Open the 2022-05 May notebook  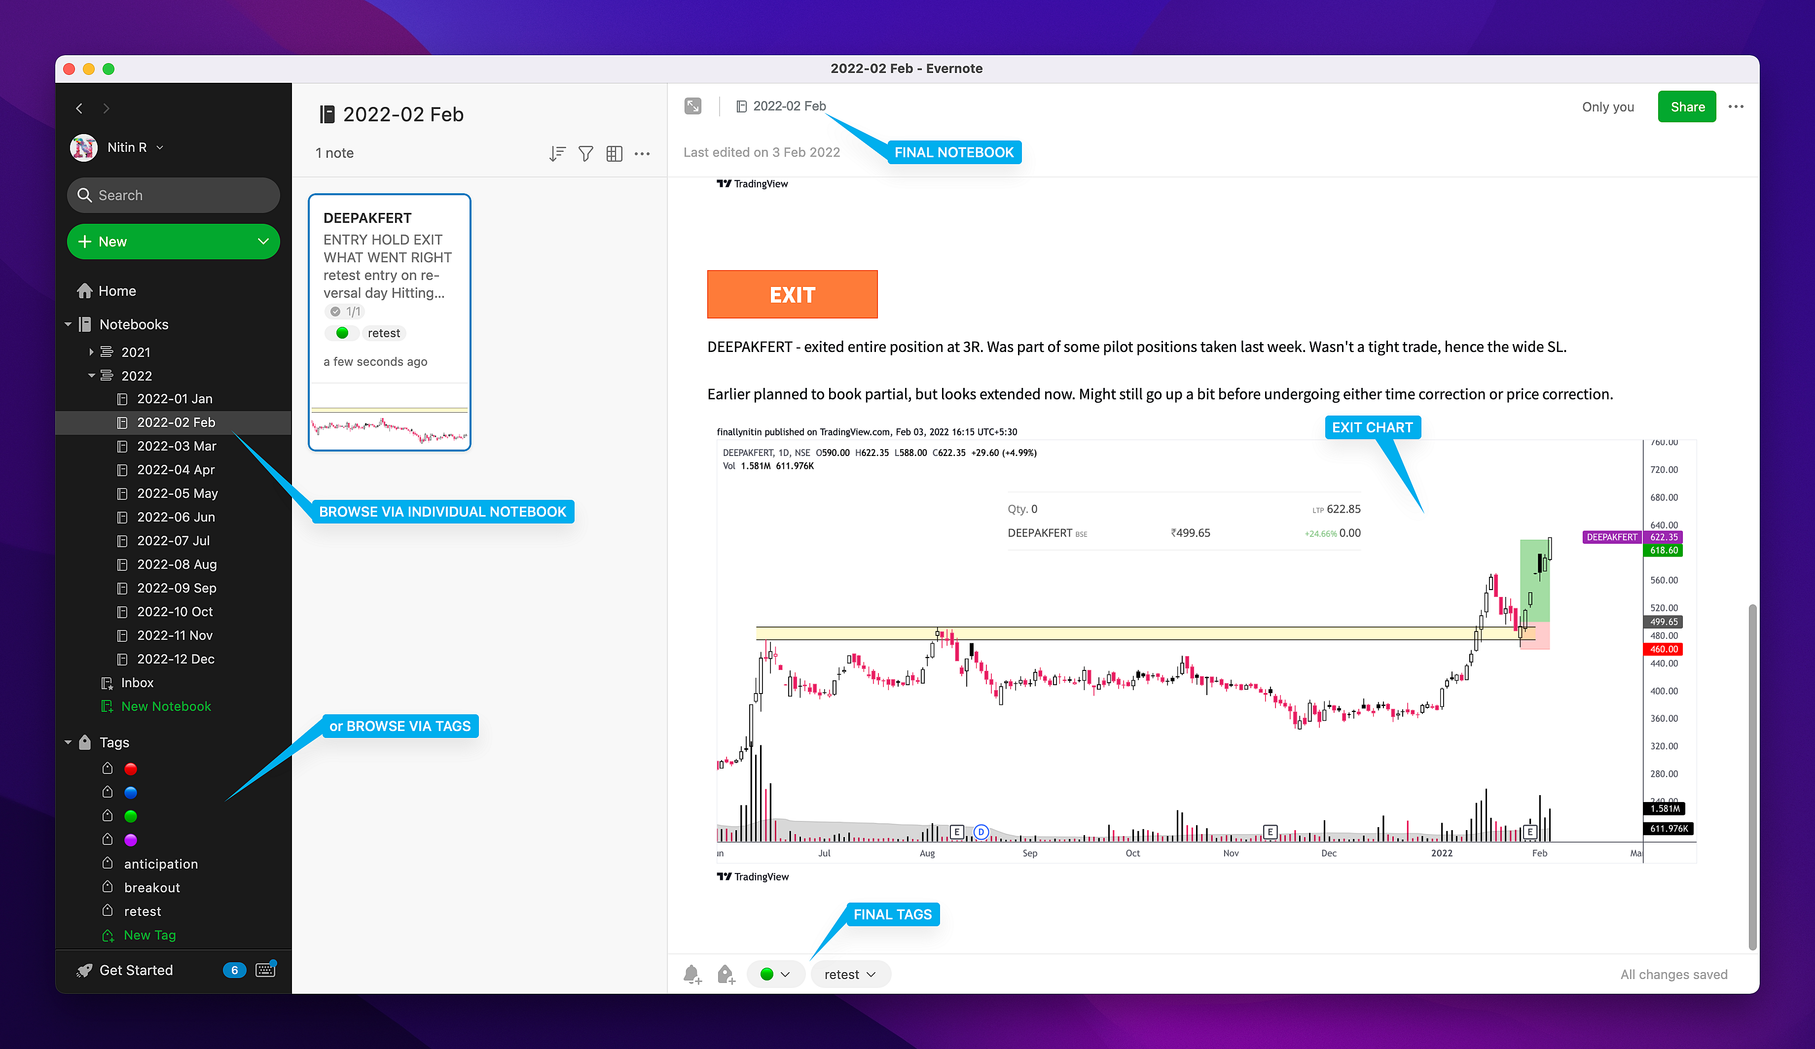177,493
